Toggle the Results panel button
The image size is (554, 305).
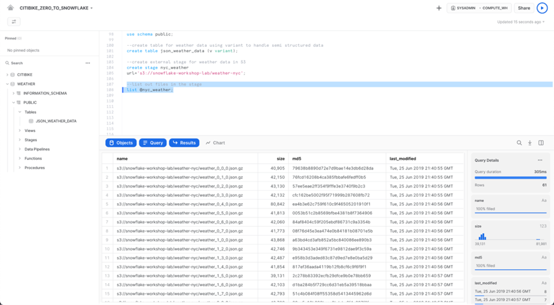[184, 143]
